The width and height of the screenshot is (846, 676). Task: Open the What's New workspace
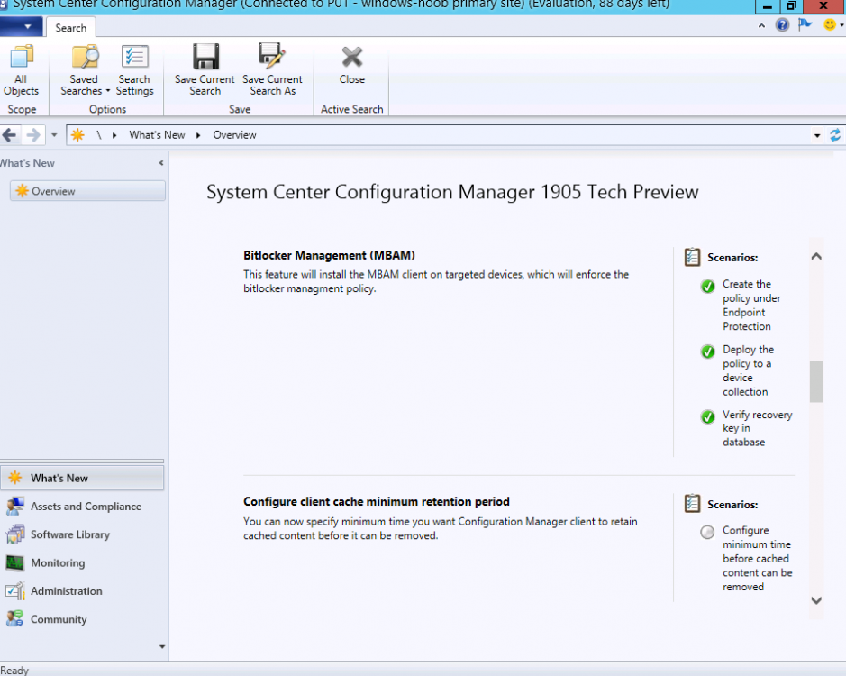click(82, 478)
